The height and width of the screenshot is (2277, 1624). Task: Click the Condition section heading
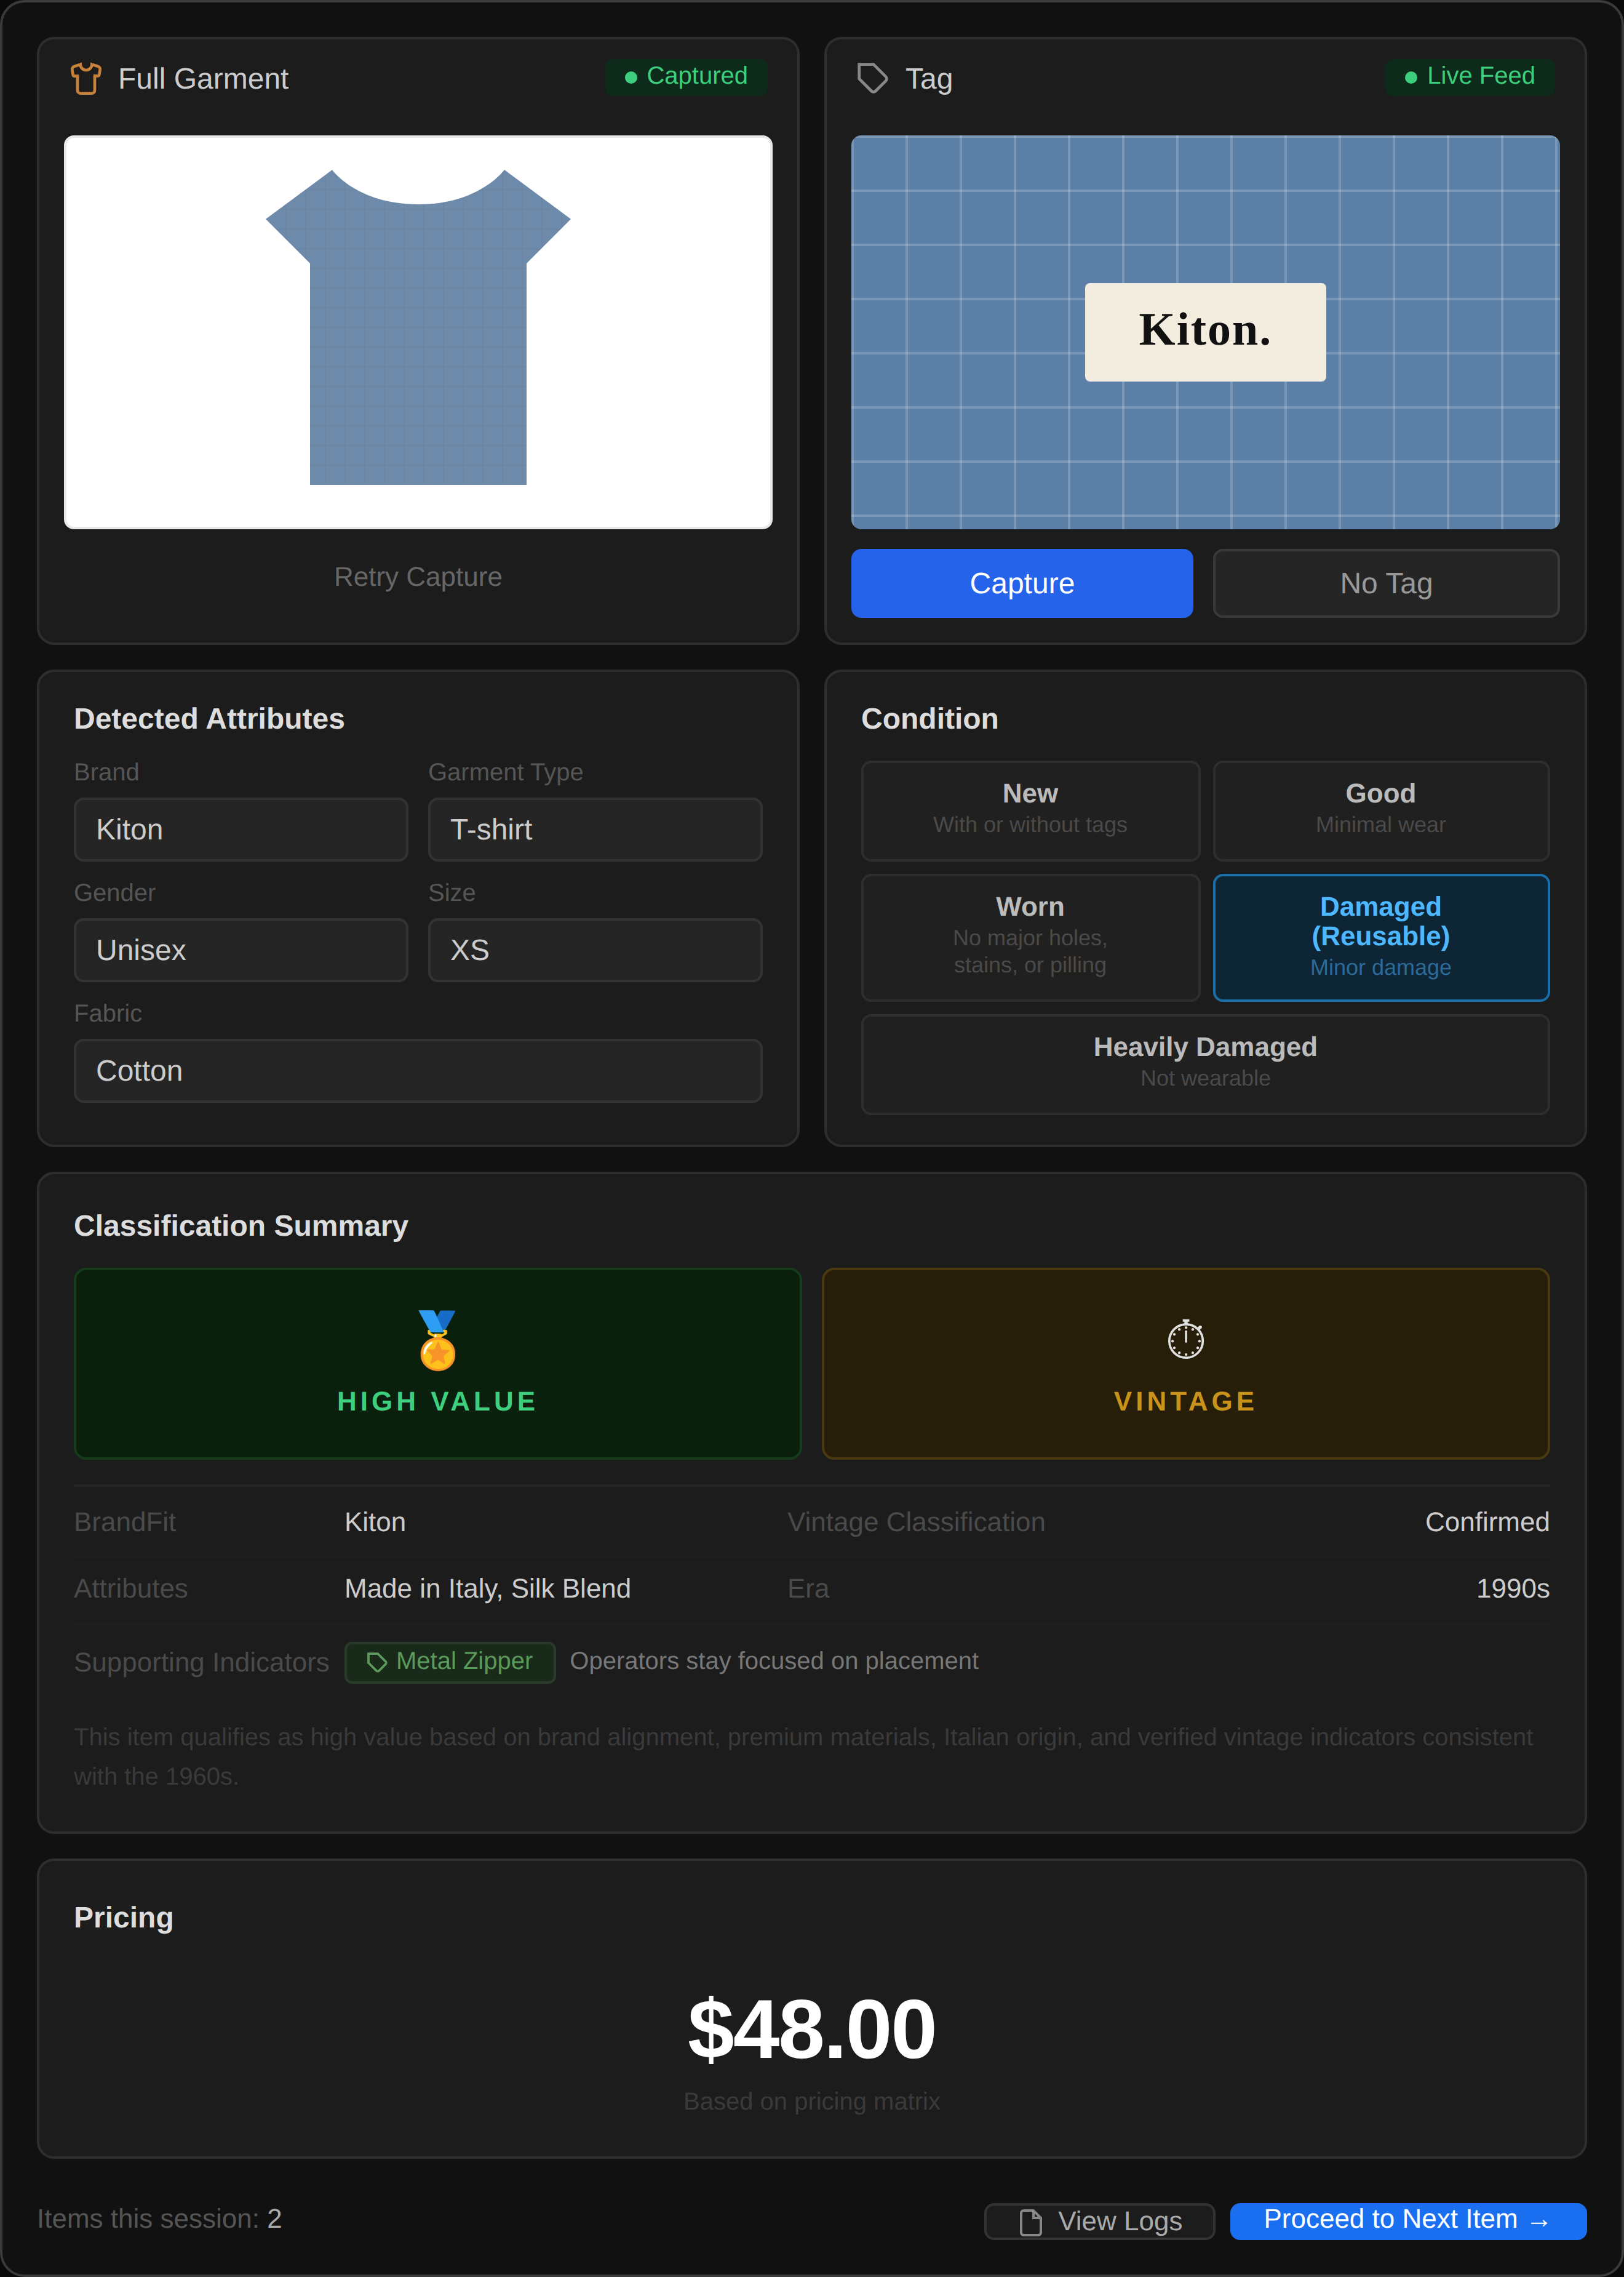pyautogui.click(x=929, y=718)
